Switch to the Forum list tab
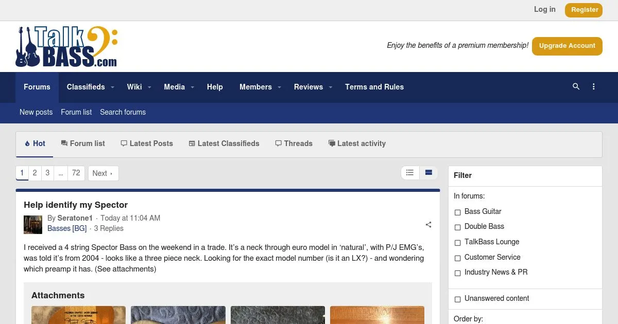The width and height of the screenshot is (618, 324). 83,143
